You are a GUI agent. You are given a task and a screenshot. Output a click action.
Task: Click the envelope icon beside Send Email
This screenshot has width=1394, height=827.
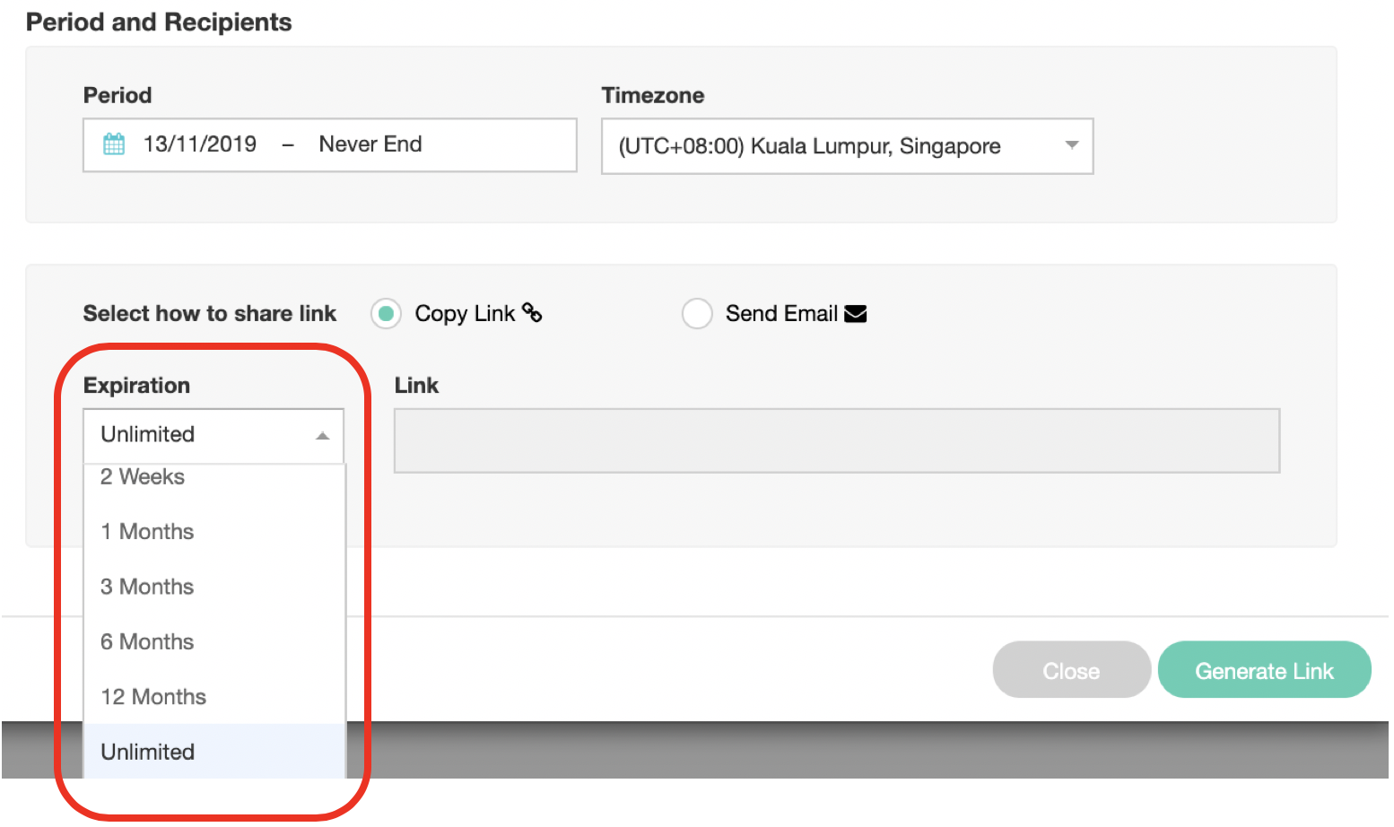coord(856,314)
